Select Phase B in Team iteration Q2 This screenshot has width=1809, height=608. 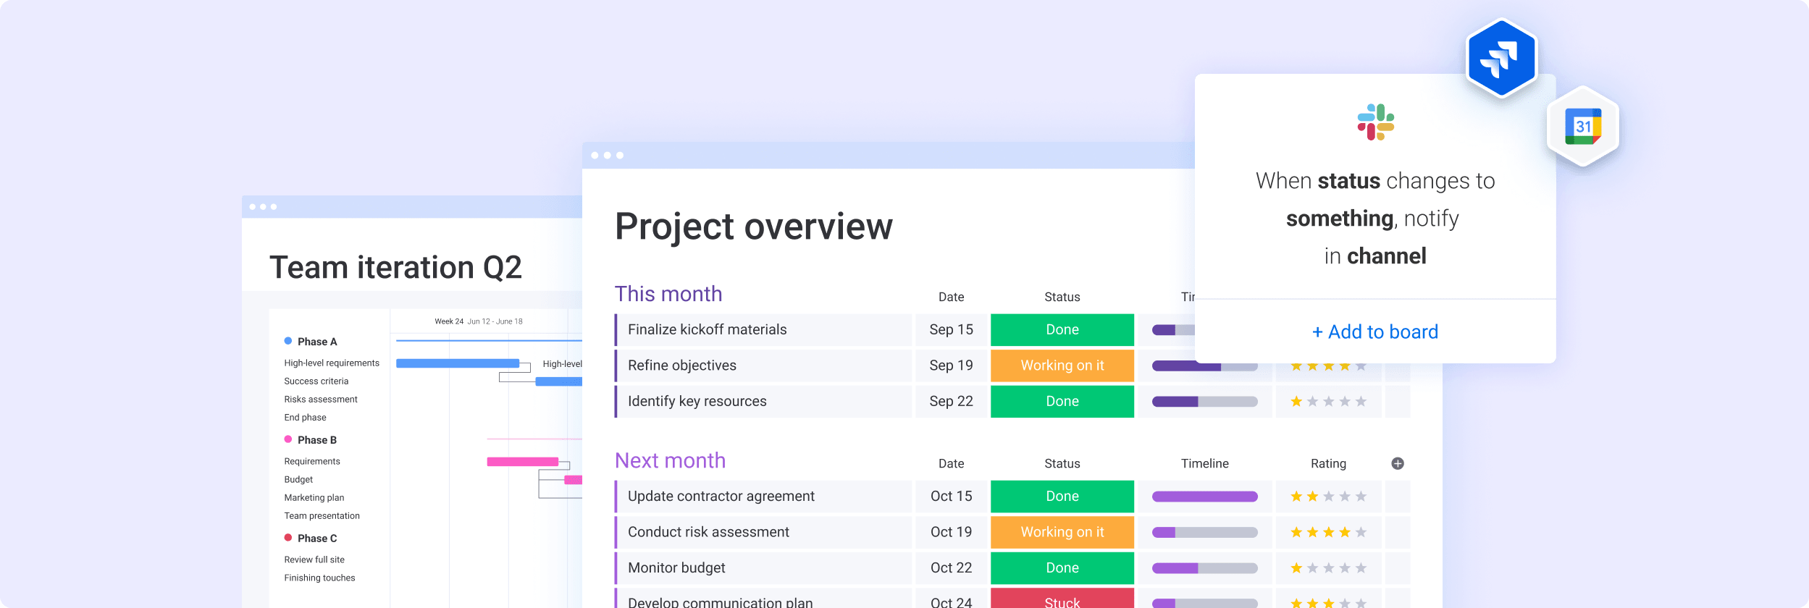click(317, 440)
